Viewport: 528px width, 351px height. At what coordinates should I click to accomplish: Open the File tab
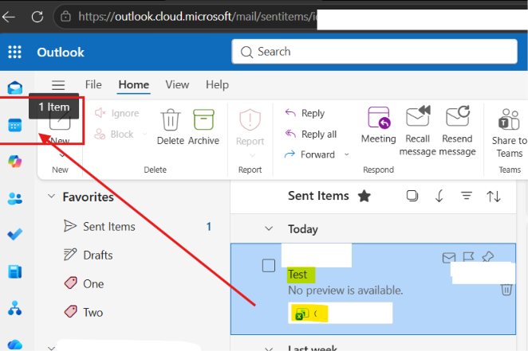pos(93,84)
